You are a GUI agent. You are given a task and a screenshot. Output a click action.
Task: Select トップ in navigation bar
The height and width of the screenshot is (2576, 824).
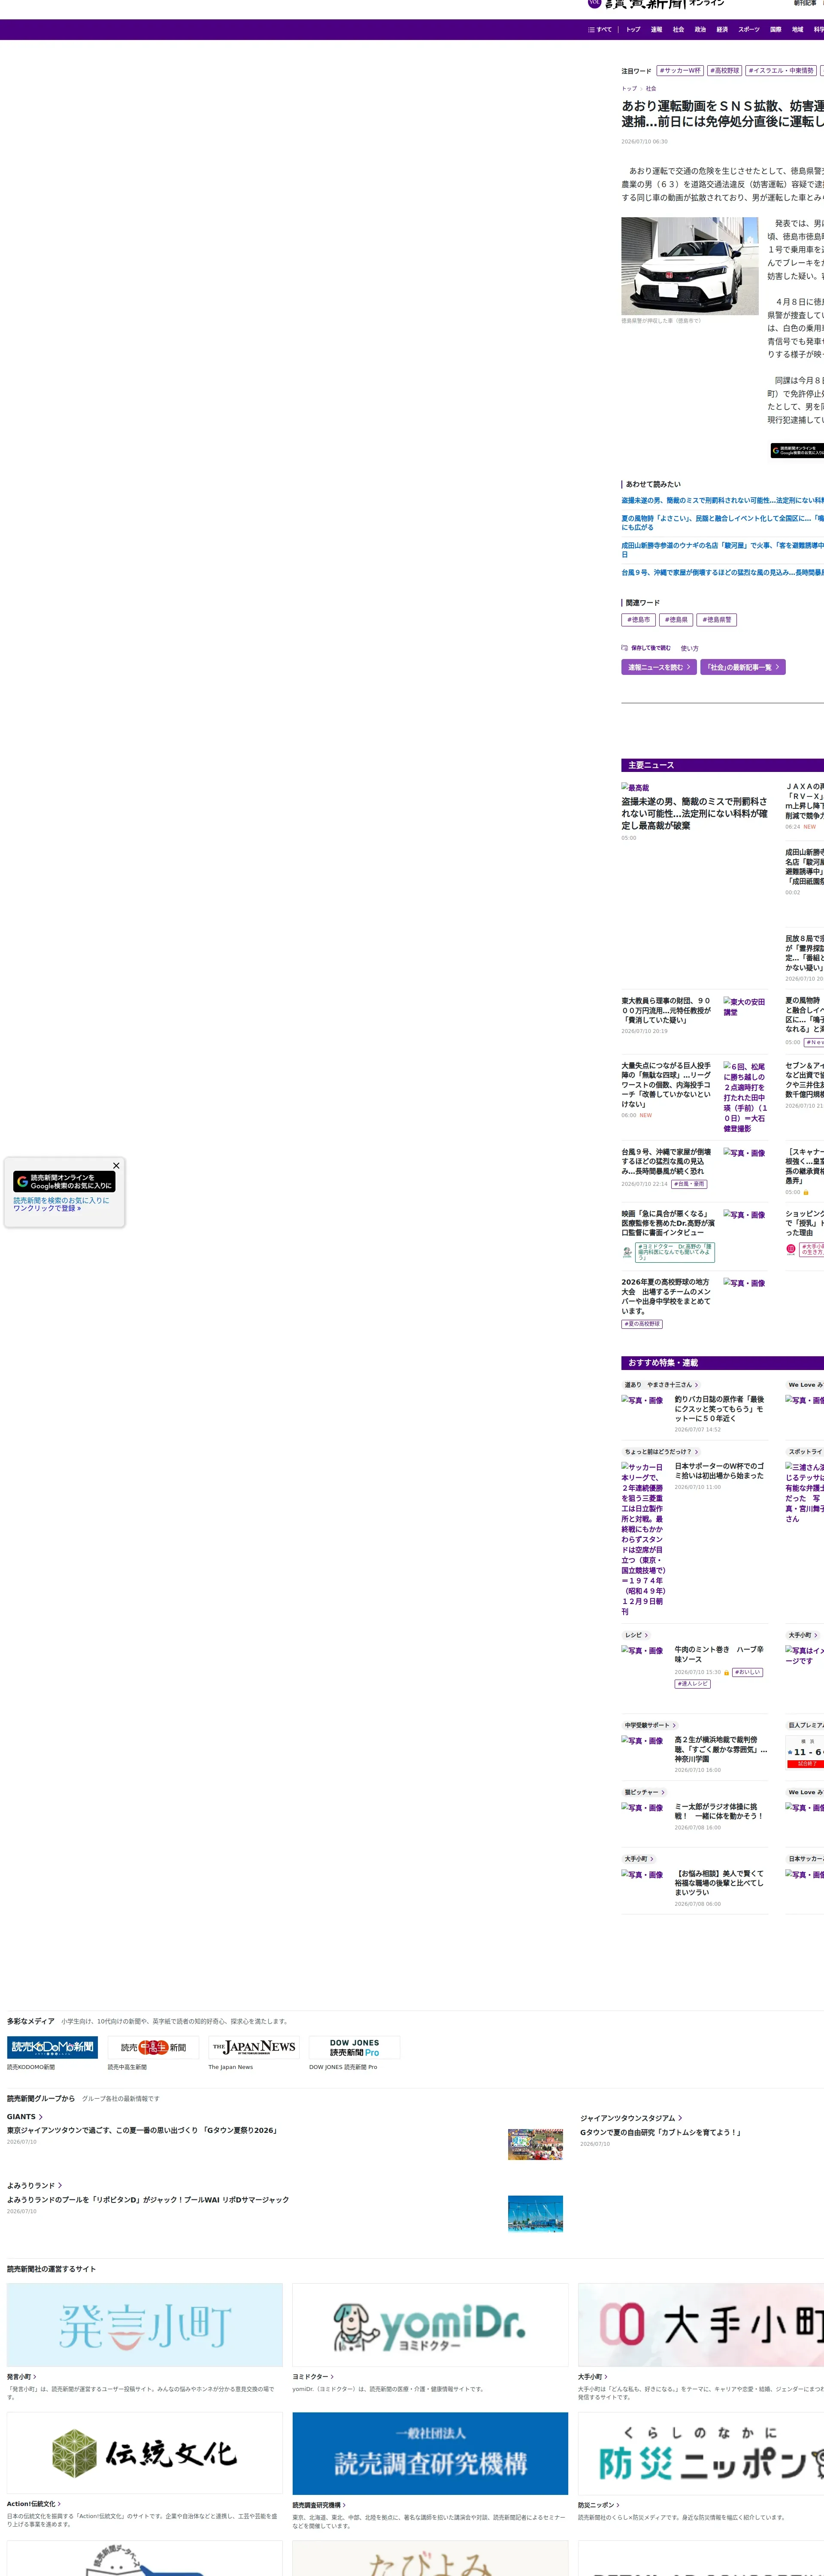[x=633, y=30]
